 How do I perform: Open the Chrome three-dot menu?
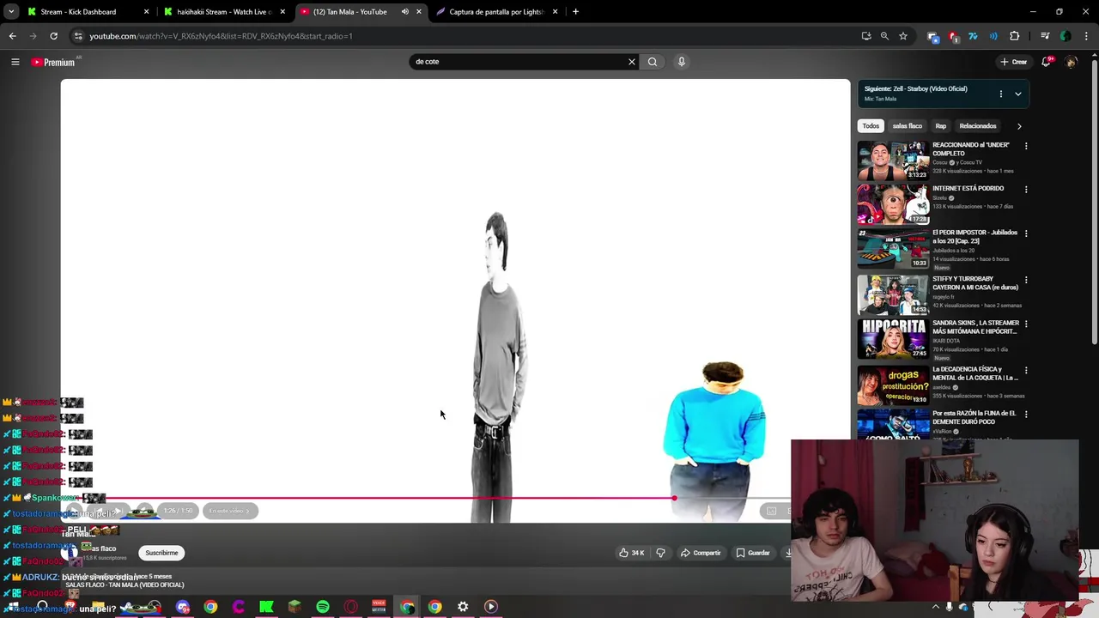click(x=1087, y=36)
